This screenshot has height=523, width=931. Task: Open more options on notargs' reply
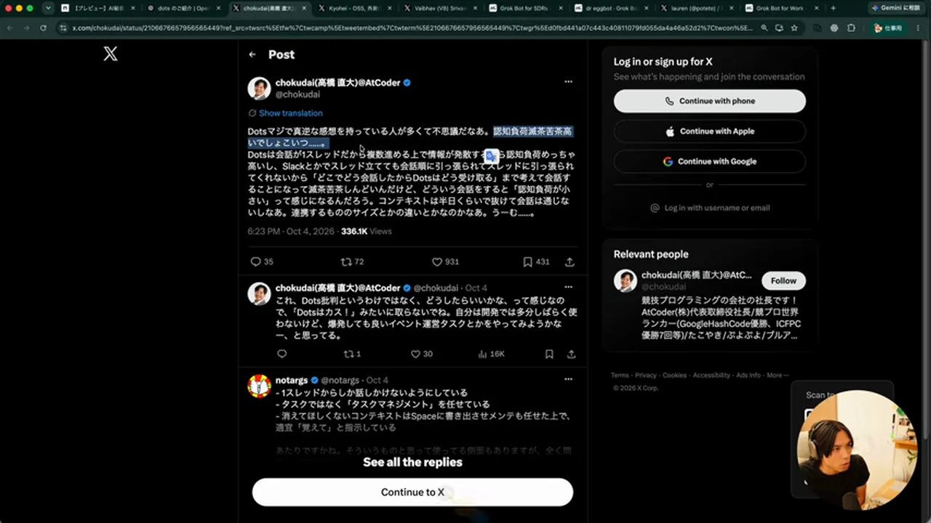(568, 379)
